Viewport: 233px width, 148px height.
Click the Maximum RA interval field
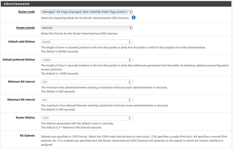87,100
